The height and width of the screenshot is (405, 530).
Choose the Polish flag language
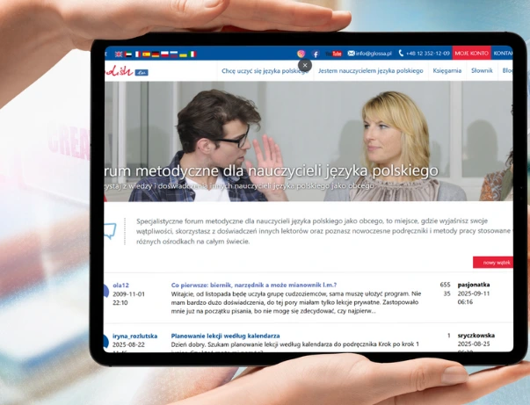pos(164,54)
